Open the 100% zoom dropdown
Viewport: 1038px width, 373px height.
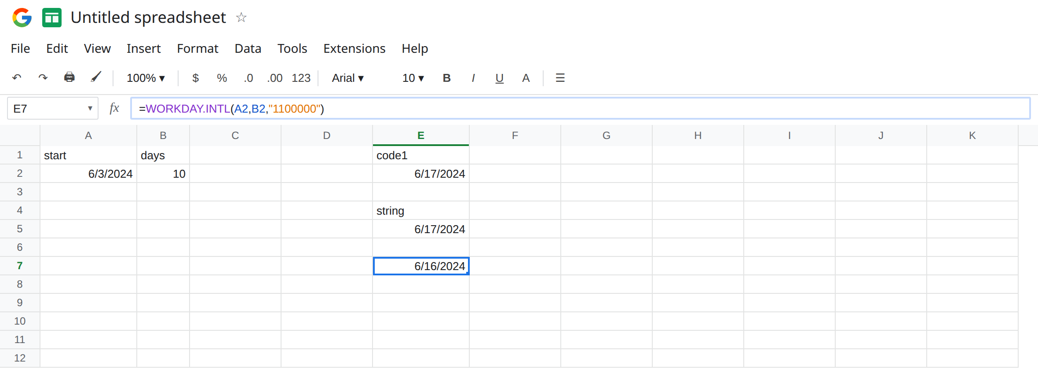coord(146,78)
